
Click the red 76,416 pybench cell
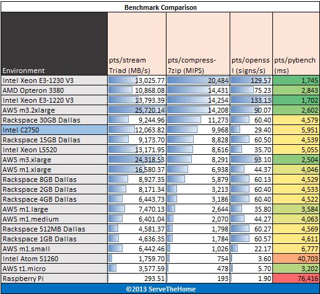296,279
